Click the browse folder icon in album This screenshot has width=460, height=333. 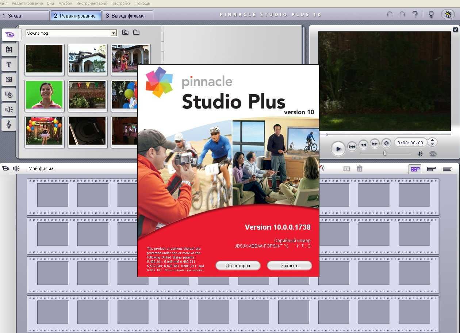click(x=136, y=32)
